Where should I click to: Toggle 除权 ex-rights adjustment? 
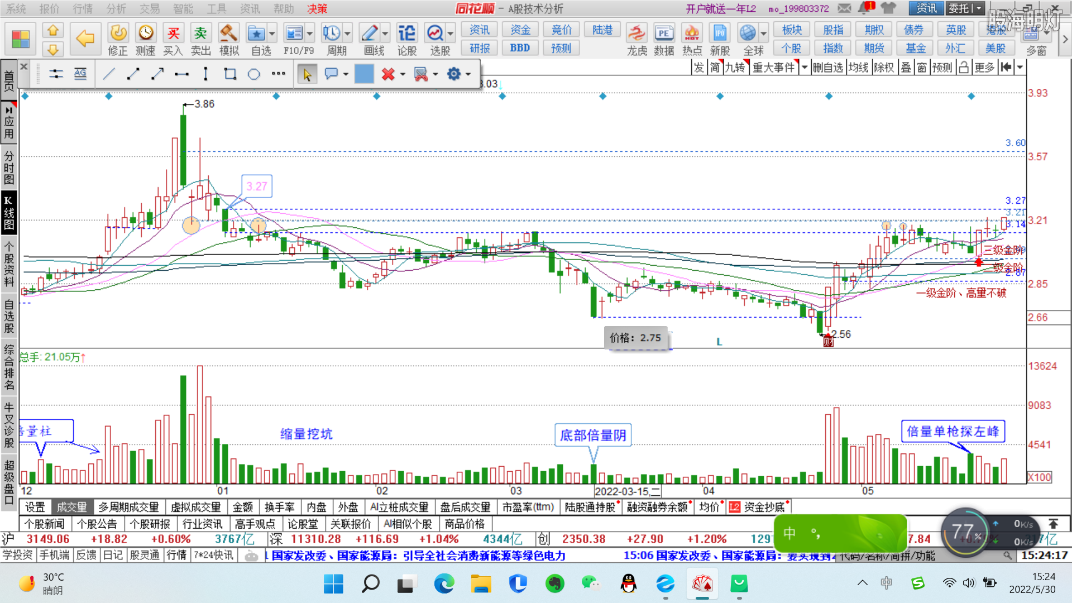pos(884,68)
